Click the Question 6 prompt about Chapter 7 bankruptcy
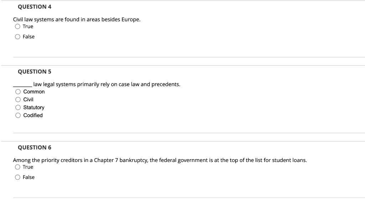Viewport: 365px width, 205px height. tap(159, 160)
